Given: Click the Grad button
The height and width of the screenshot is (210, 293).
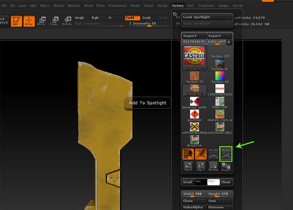Looking at the screenshot, I should click(x=188, y=182).
